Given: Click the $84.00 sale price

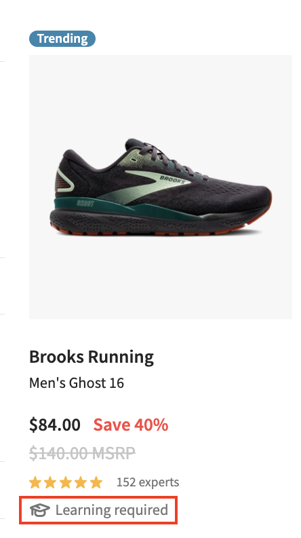Looking at the screenshot, I should (55, 425).
